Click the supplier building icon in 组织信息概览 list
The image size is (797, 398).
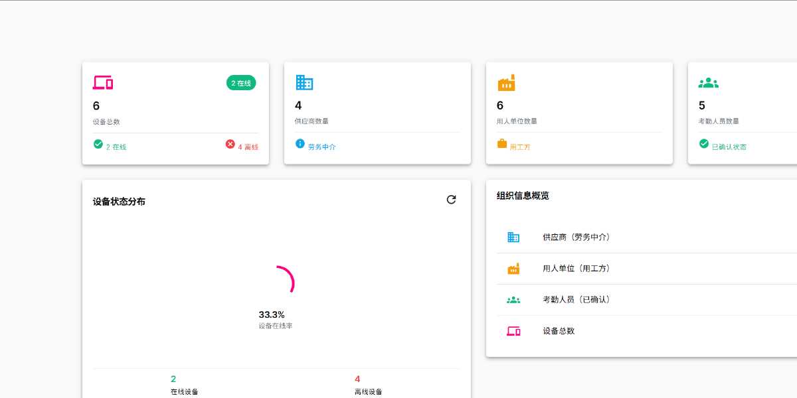513,237
